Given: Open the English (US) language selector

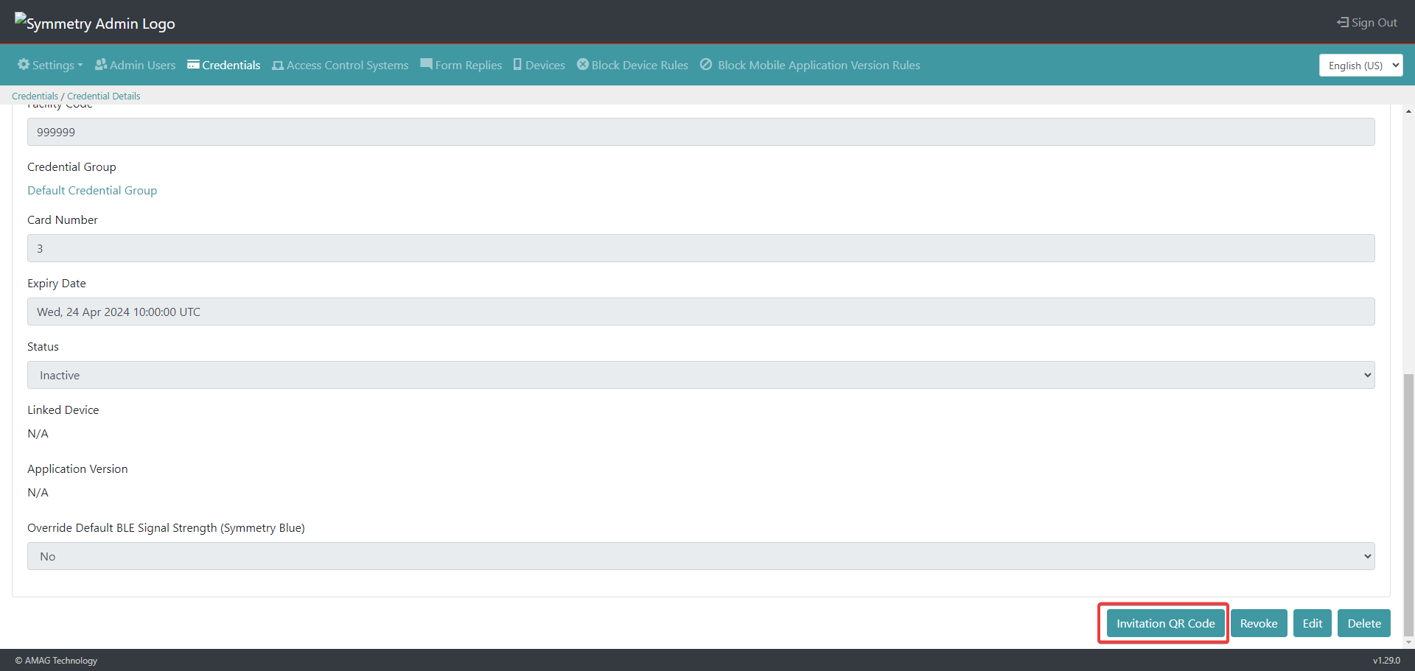Looking at the screenshot, I should pos(1360,65).
